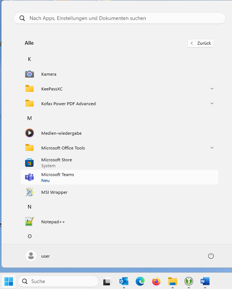Expand the KeePassXC folder chevron

pyautogui.click(x=212, y=89)
